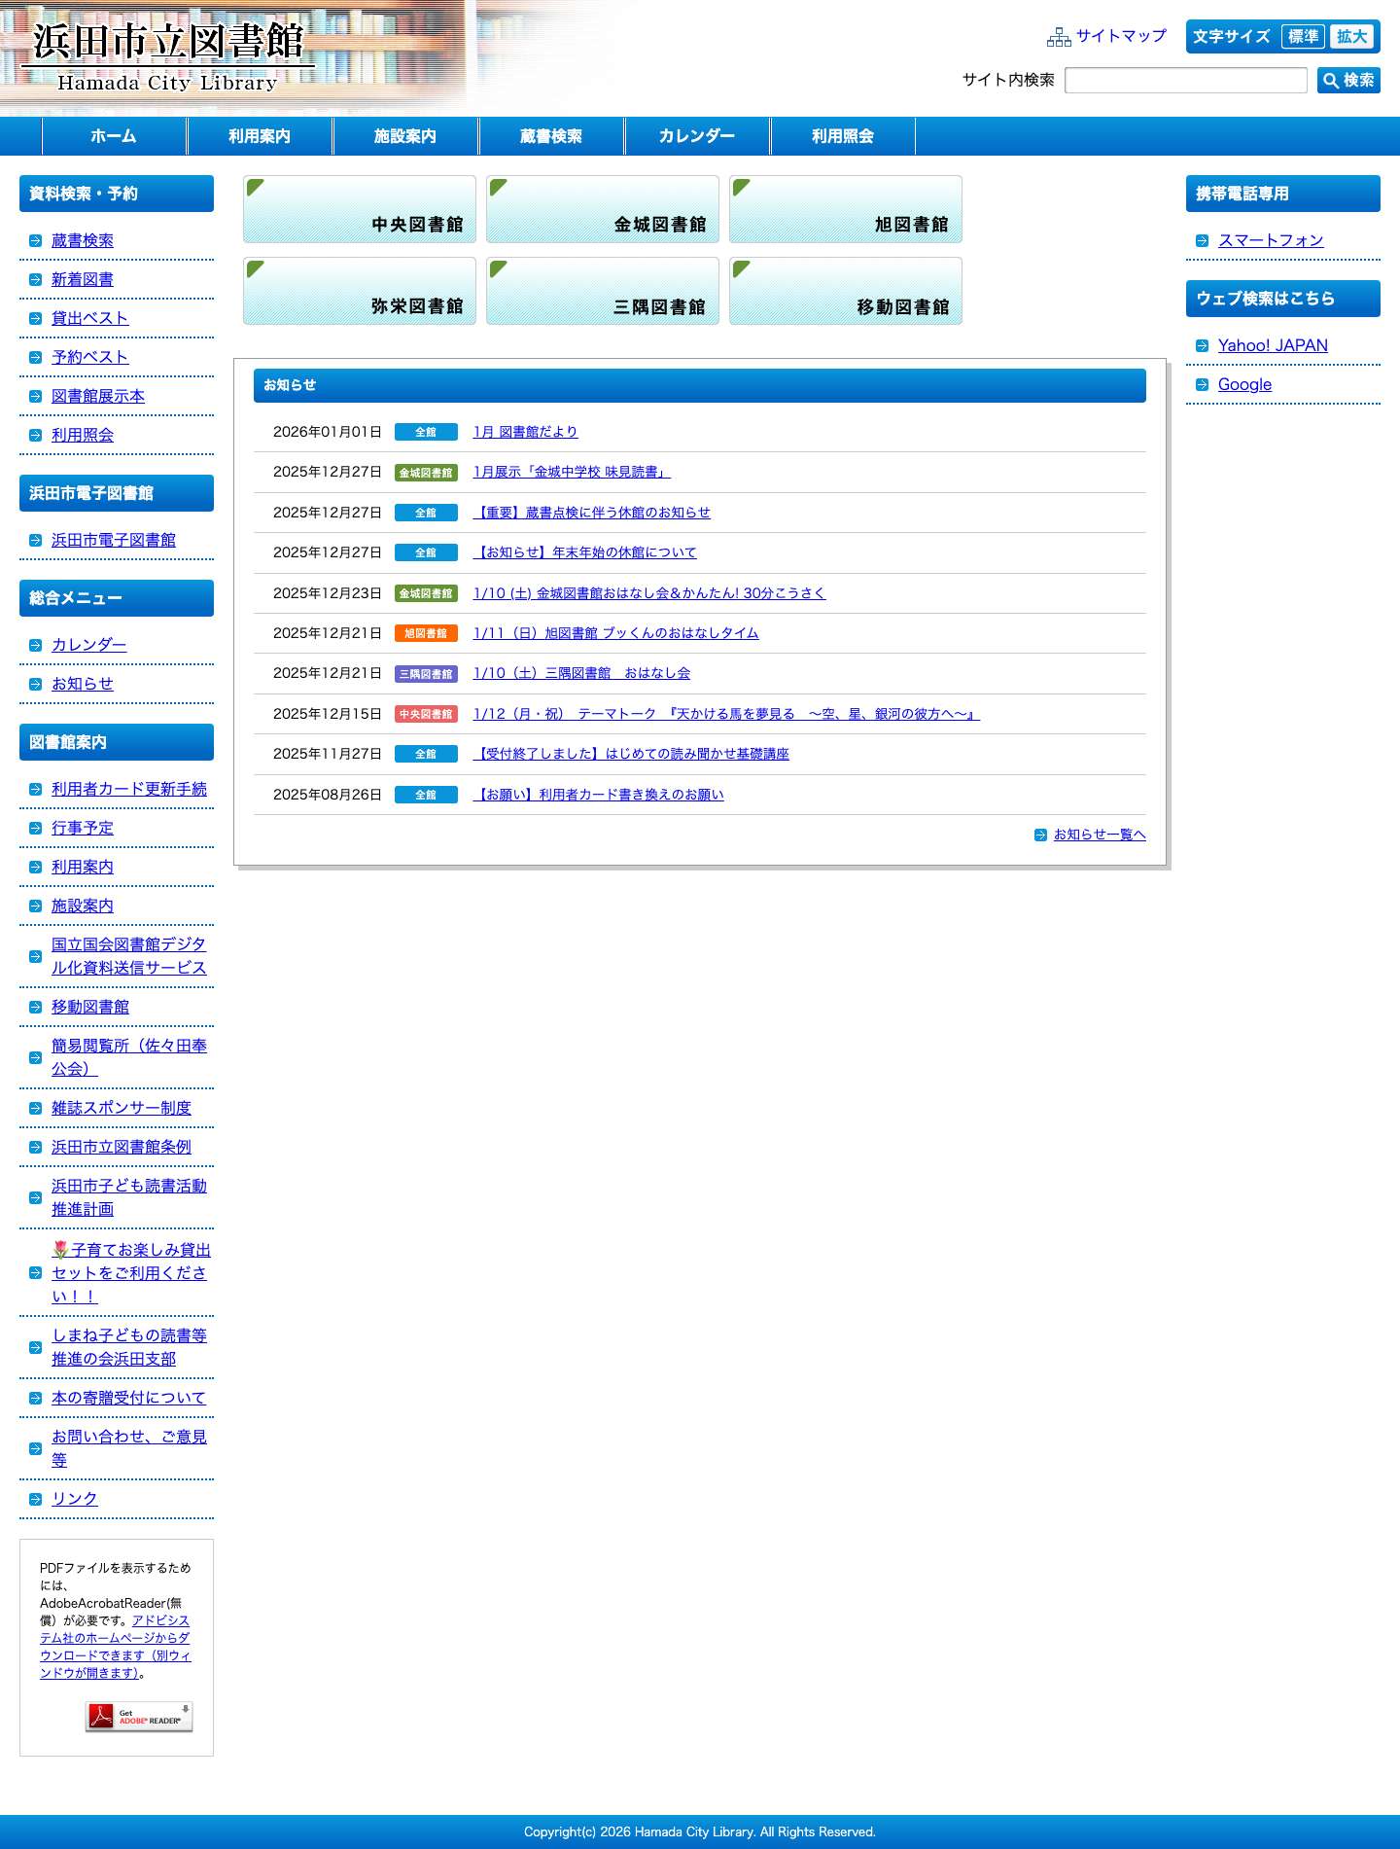The image size is (1400, 1849).
Task: Open 浜田市立図書館条例 link
Action: [122, 1147]
